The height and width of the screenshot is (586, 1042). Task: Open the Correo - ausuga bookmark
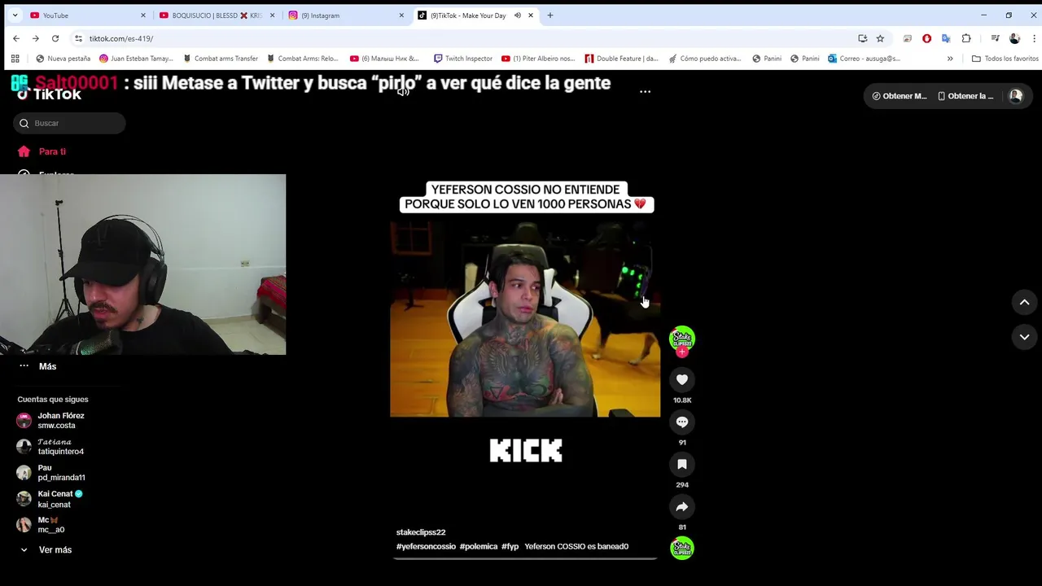click(864, 59)
